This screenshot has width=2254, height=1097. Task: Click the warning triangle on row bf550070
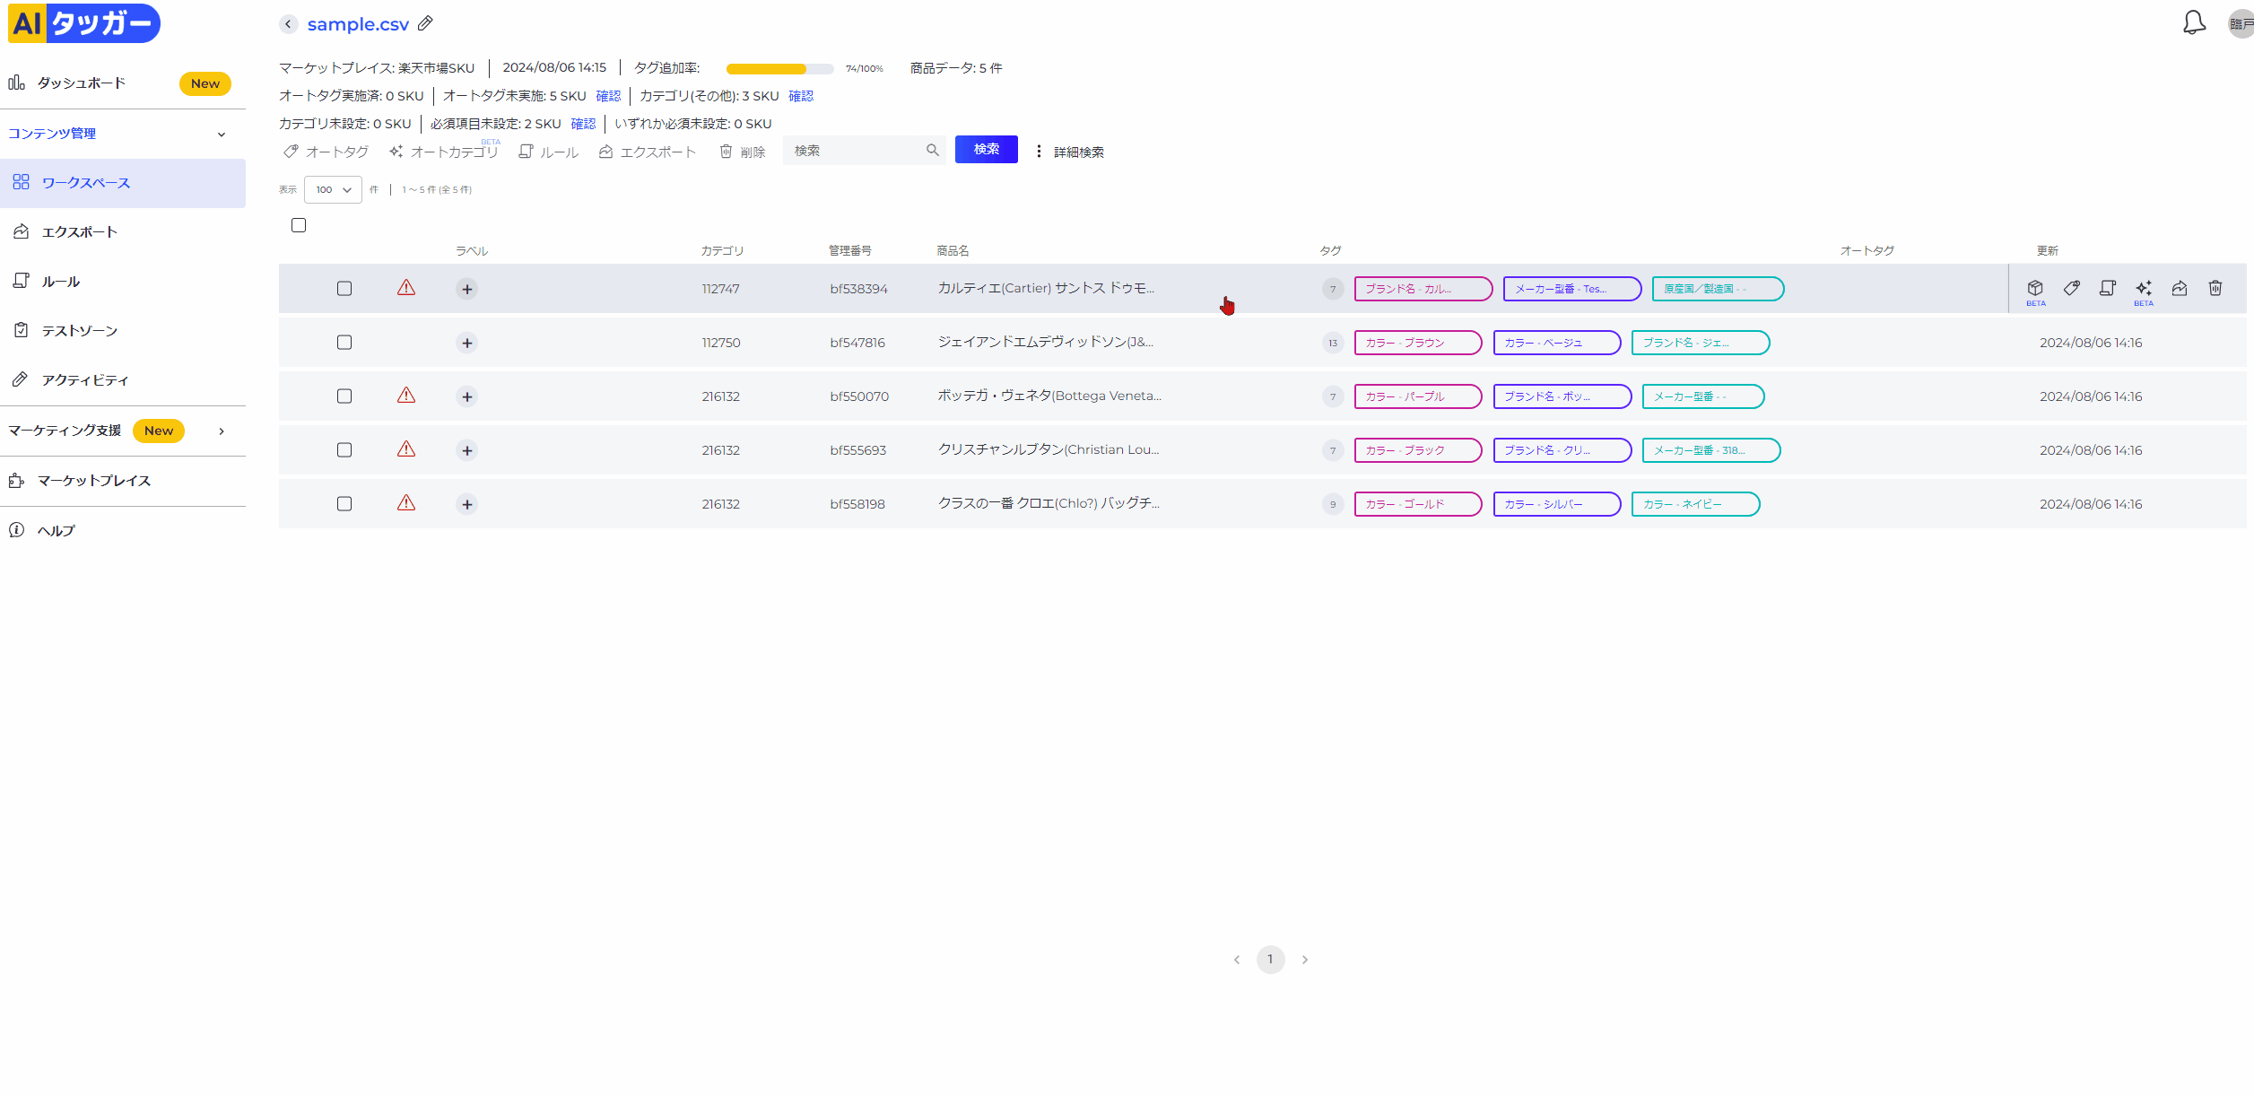pyautogui.click(x=406, y=396)
